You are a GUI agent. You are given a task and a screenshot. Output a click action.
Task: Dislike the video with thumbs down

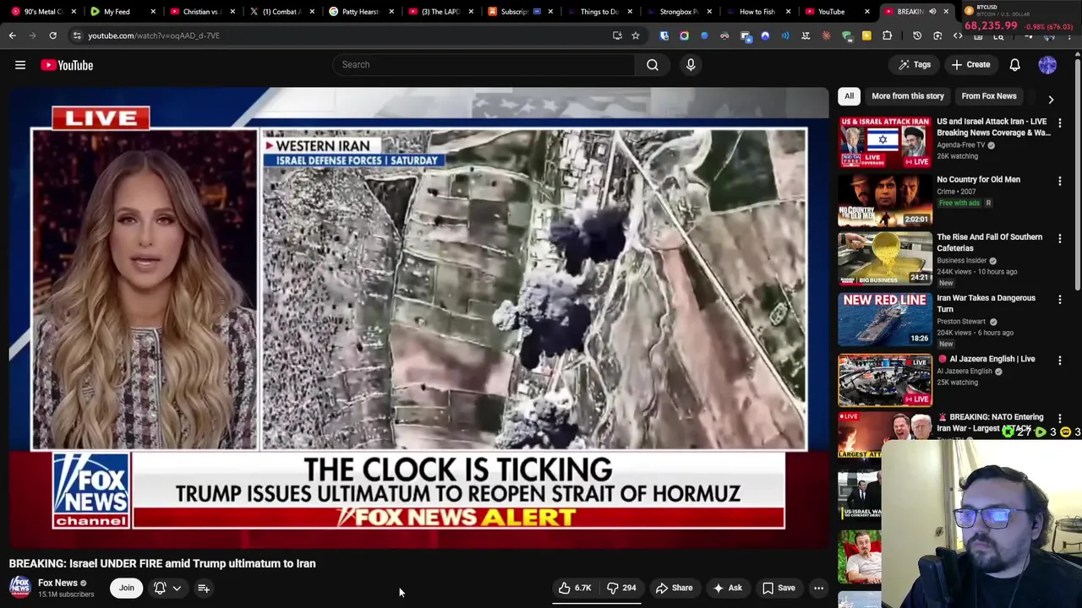click(621, 588)
